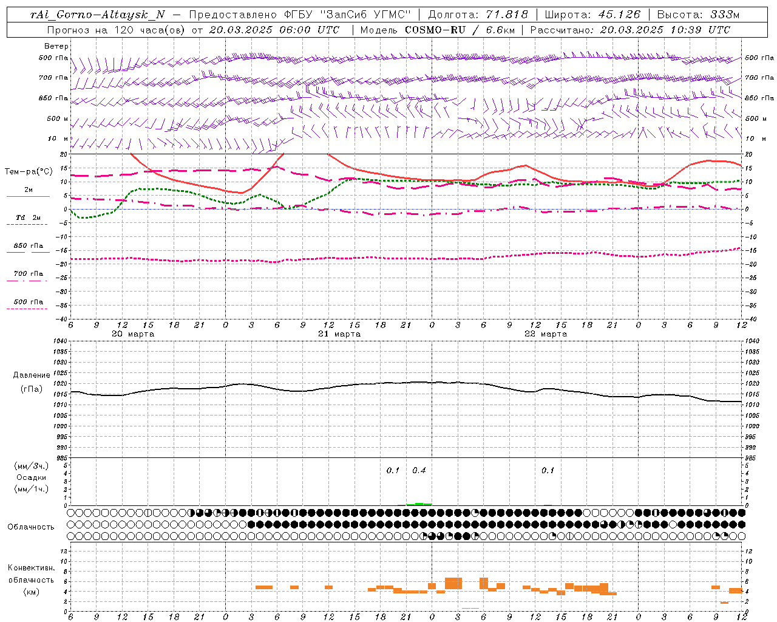Click the Конвективн. облачность panel label
The height and width of the screenshot is (622, 777).
[31, 574]
